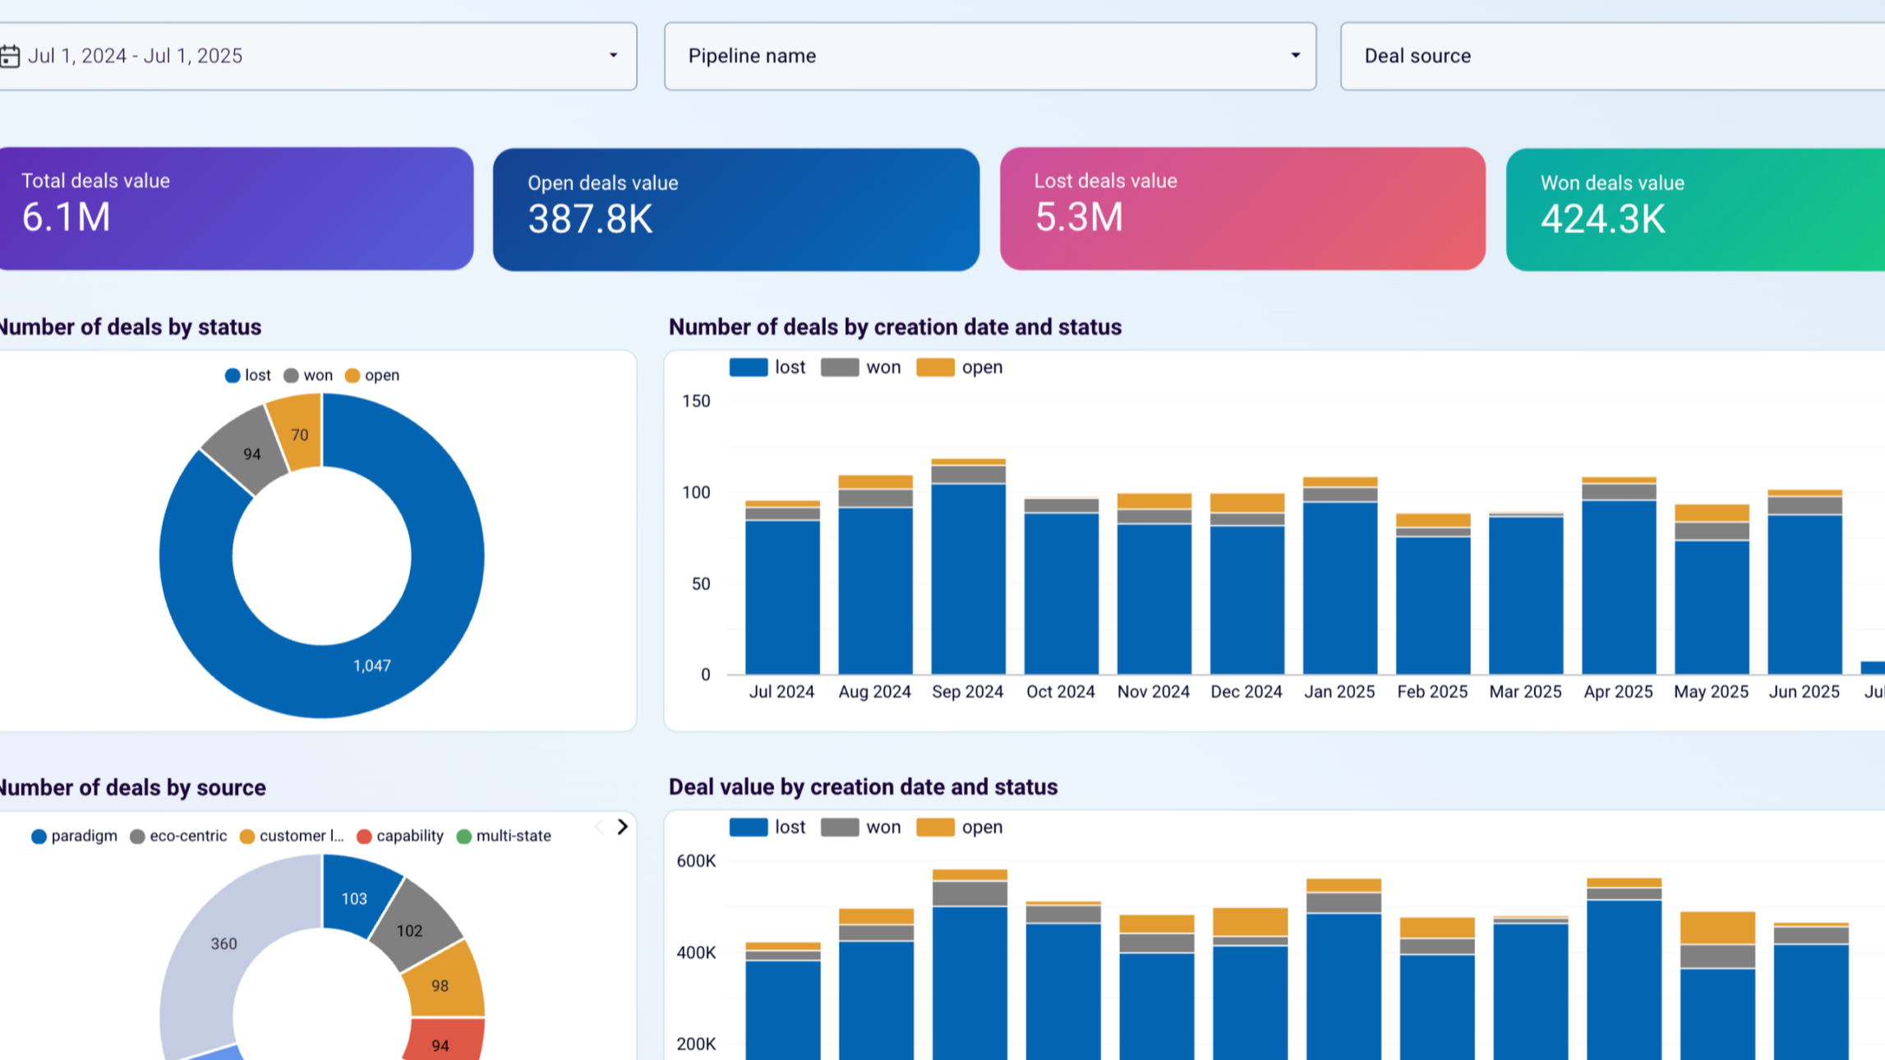The image size is (1885, 1060).
Task: Toggle open legend in status donut chart
Action: (372, 376)
